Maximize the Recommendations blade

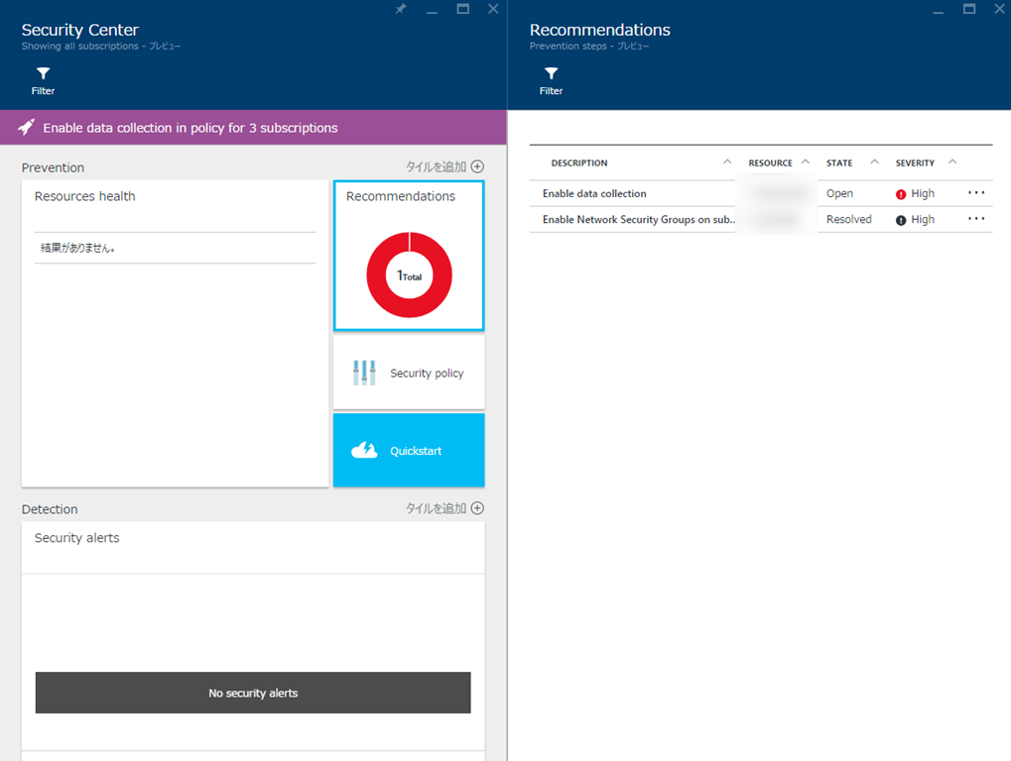coord(969,8)
